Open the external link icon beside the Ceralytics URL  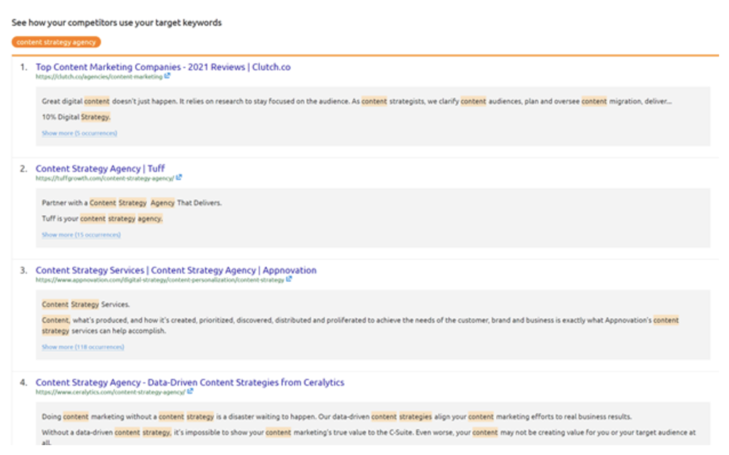(x=190, y=391)
